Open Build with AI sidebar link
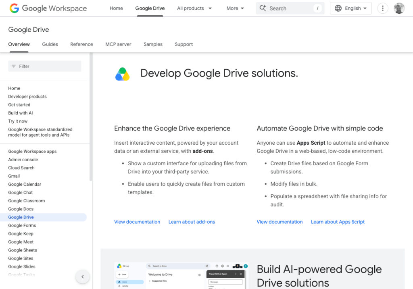 [x=21, y=113]
